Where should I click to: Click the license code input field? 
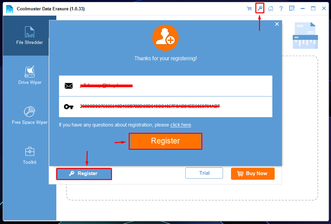coord(165,107)
